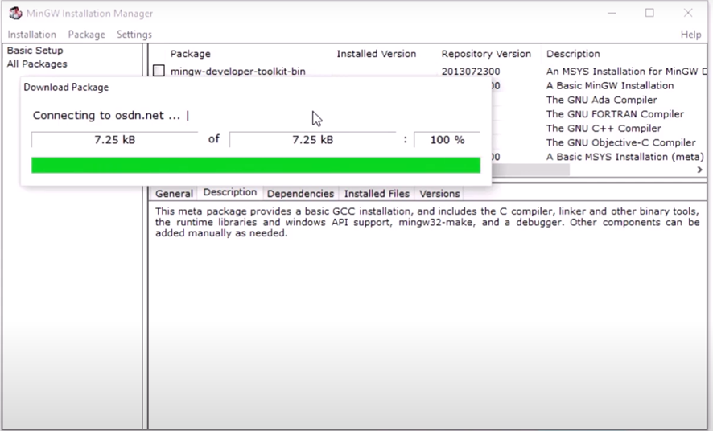Screen dimensions: 713x431
Task: Select the GNU C++ Compiler row
Action: pyautogui.click(x=604, y=129)
